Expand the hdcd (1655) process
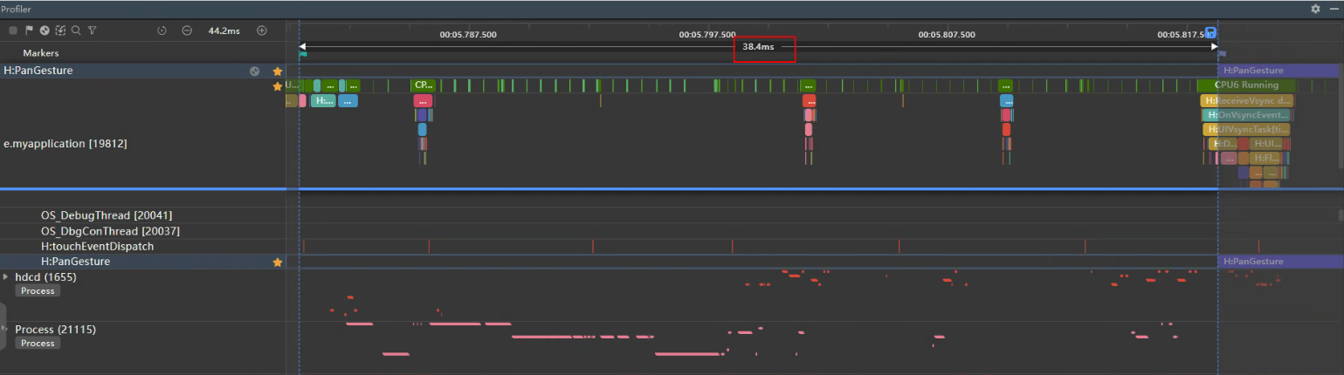Image resolution: width=1344 pixels, height=375 pixels. click(6, 276)
